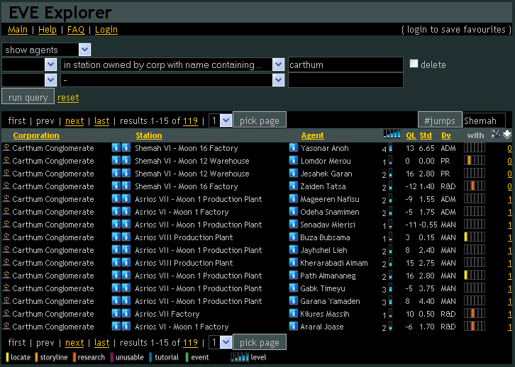Click 'with' bar indicator in Zaiden Tatsa row

point(475,186)
